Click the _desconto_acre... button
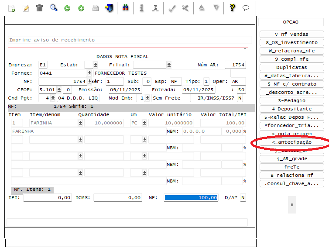 coord(291,92)
